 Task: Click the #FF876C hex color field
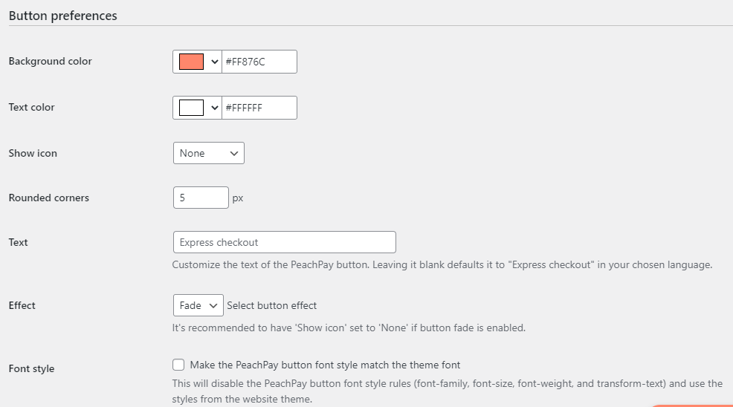259,62
